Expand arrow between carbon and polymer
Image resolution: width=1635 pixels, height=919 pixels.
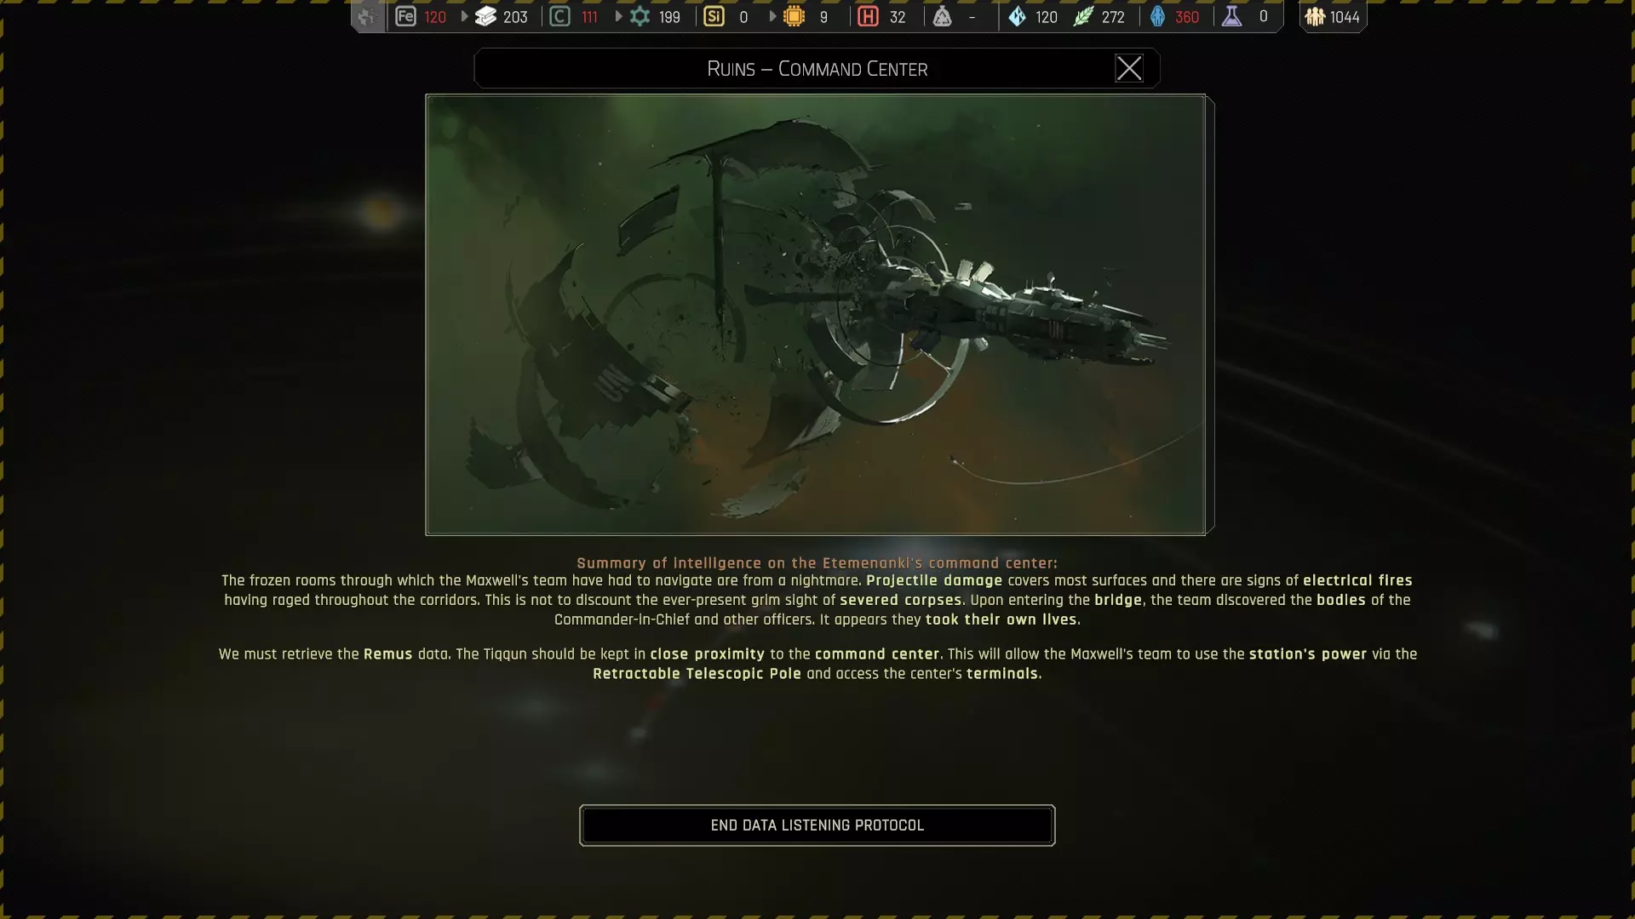click(618, 17)
